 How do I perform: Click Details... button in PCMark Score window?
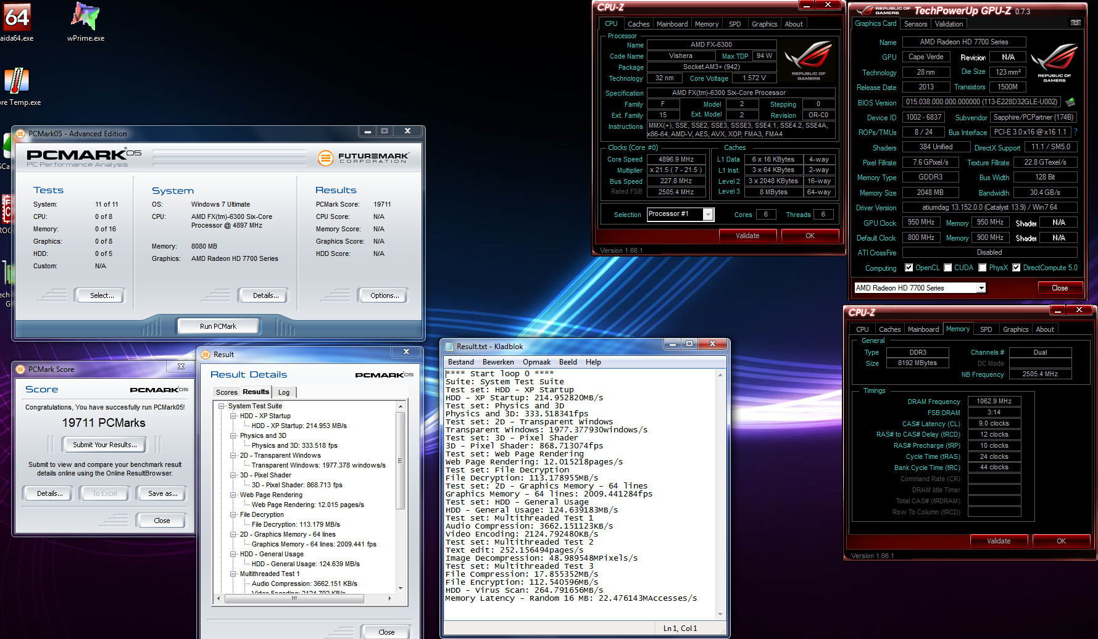click(48, 493)
